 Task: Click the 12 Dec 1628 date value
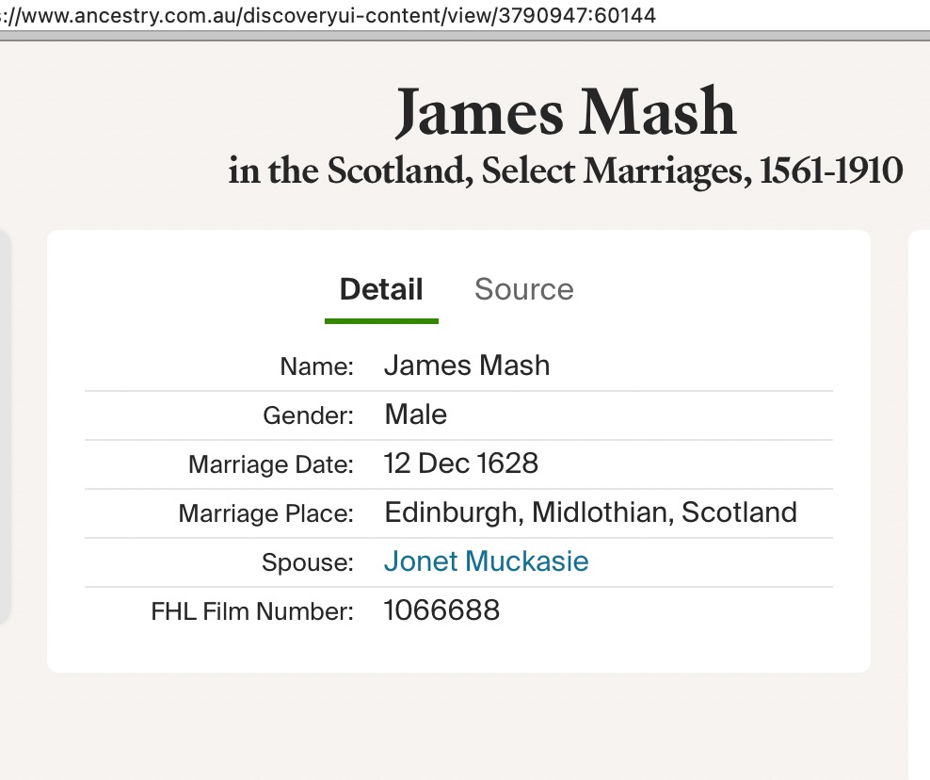(x=460, y=463)
